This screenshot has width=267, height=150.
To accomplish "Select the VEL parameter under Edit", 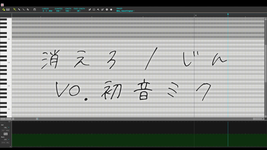I will [6, 127].
